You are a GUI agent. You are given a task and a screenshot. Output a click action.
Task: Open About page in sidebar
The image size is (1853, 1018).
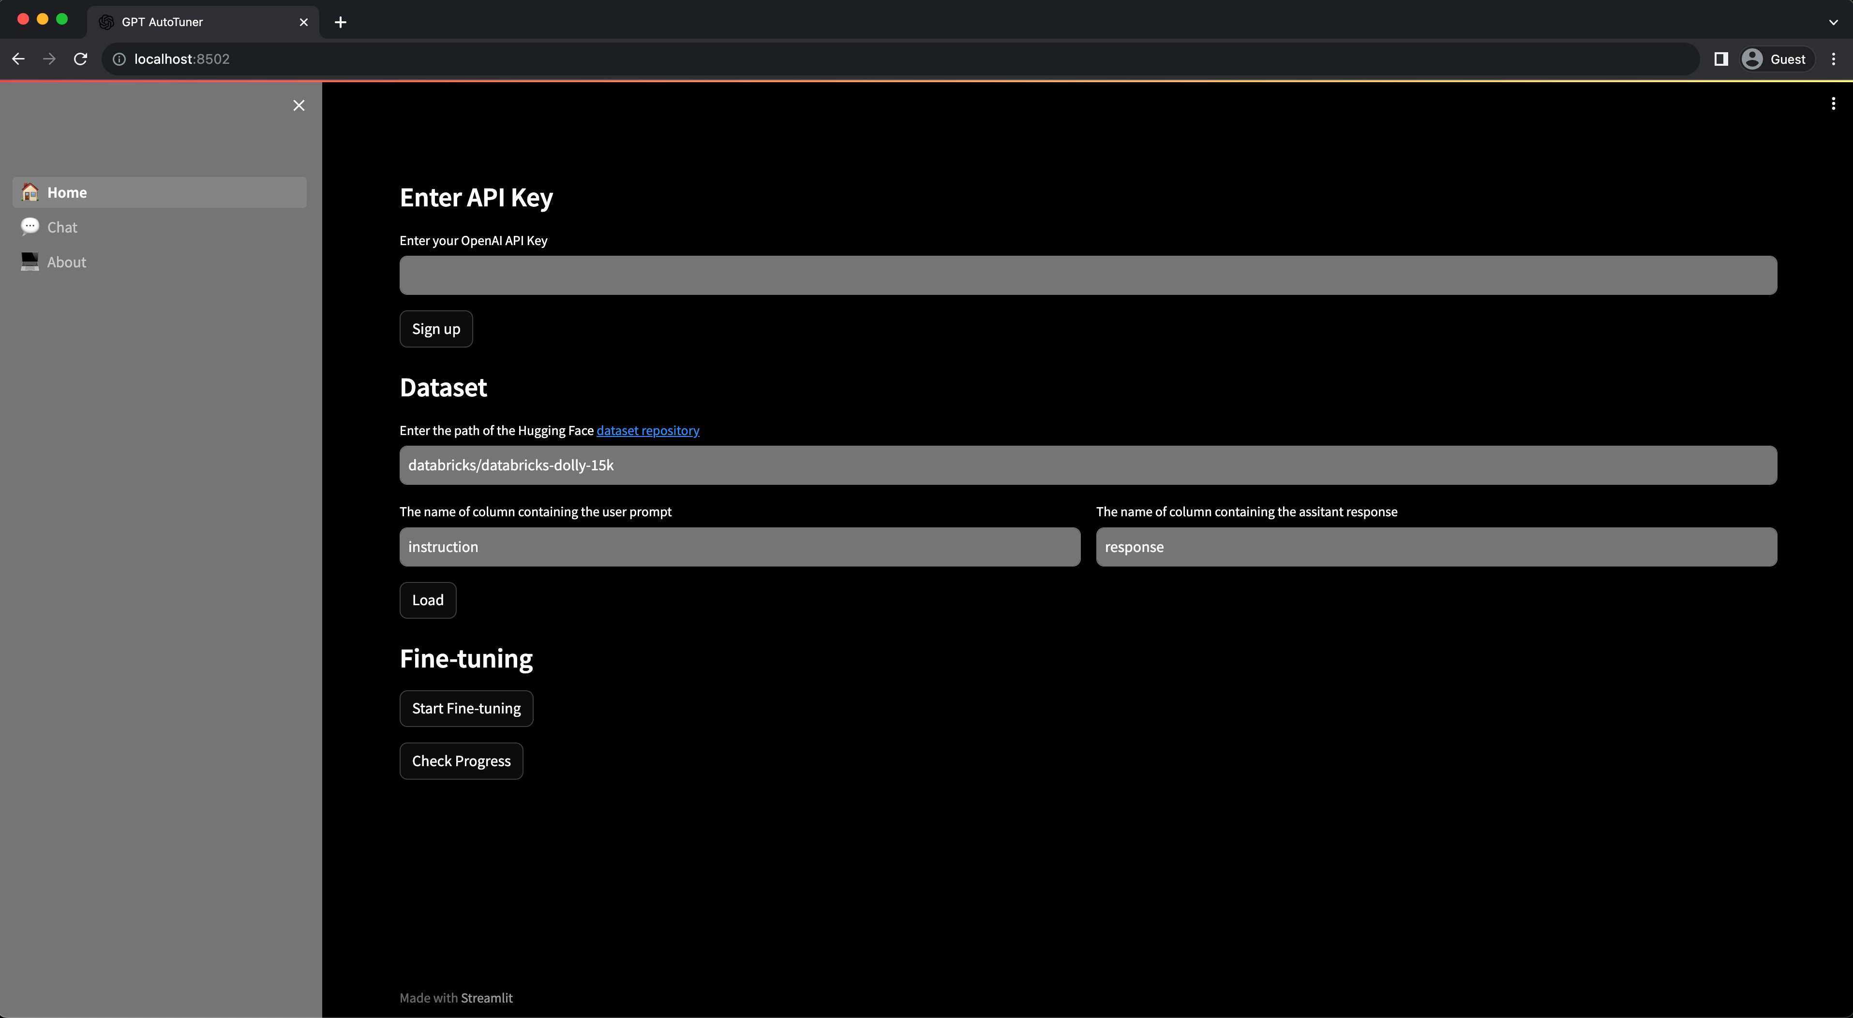66,262
